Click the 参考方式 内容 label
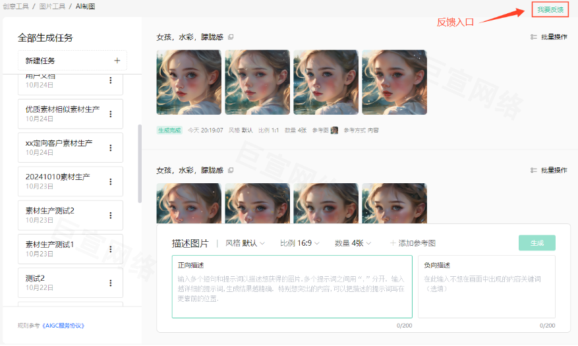 (361, 130)
